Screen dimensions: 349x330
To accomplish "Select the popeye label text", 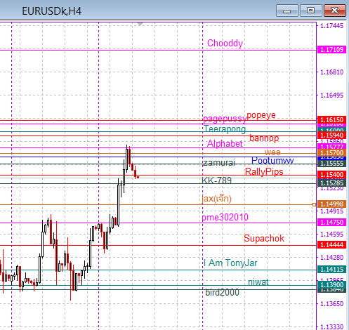I will [x=261, y=115].
